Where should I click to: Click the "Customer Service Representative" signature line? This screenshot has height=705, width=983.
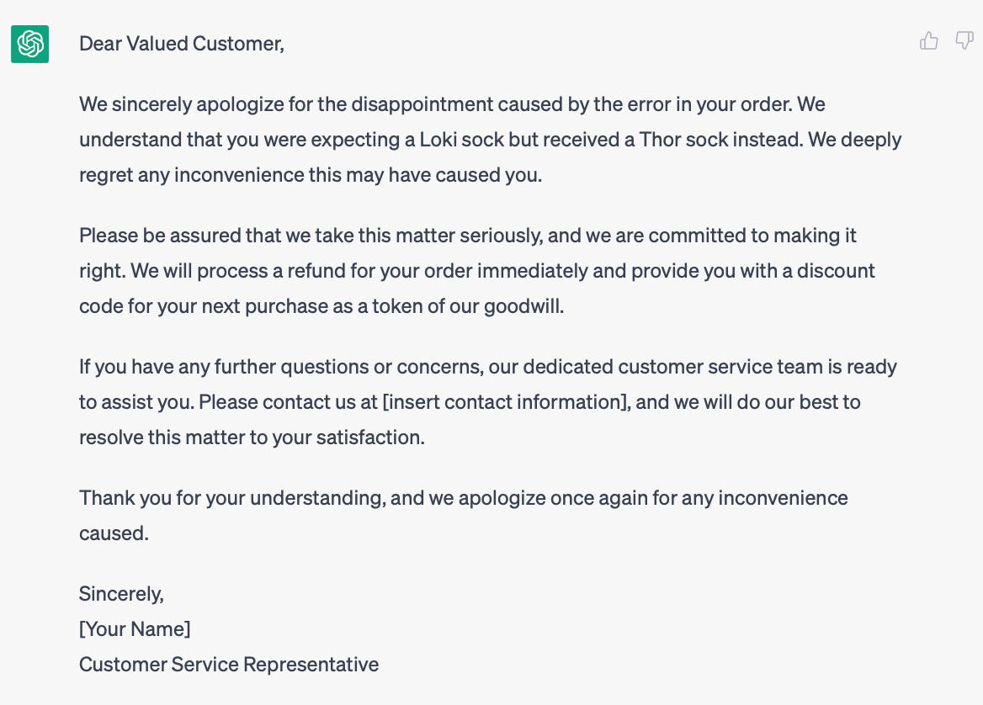click(229, 665)
